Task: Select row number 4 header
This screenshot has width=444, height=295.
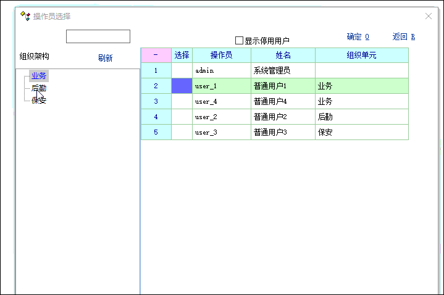Action: click(x=156, y=117)
